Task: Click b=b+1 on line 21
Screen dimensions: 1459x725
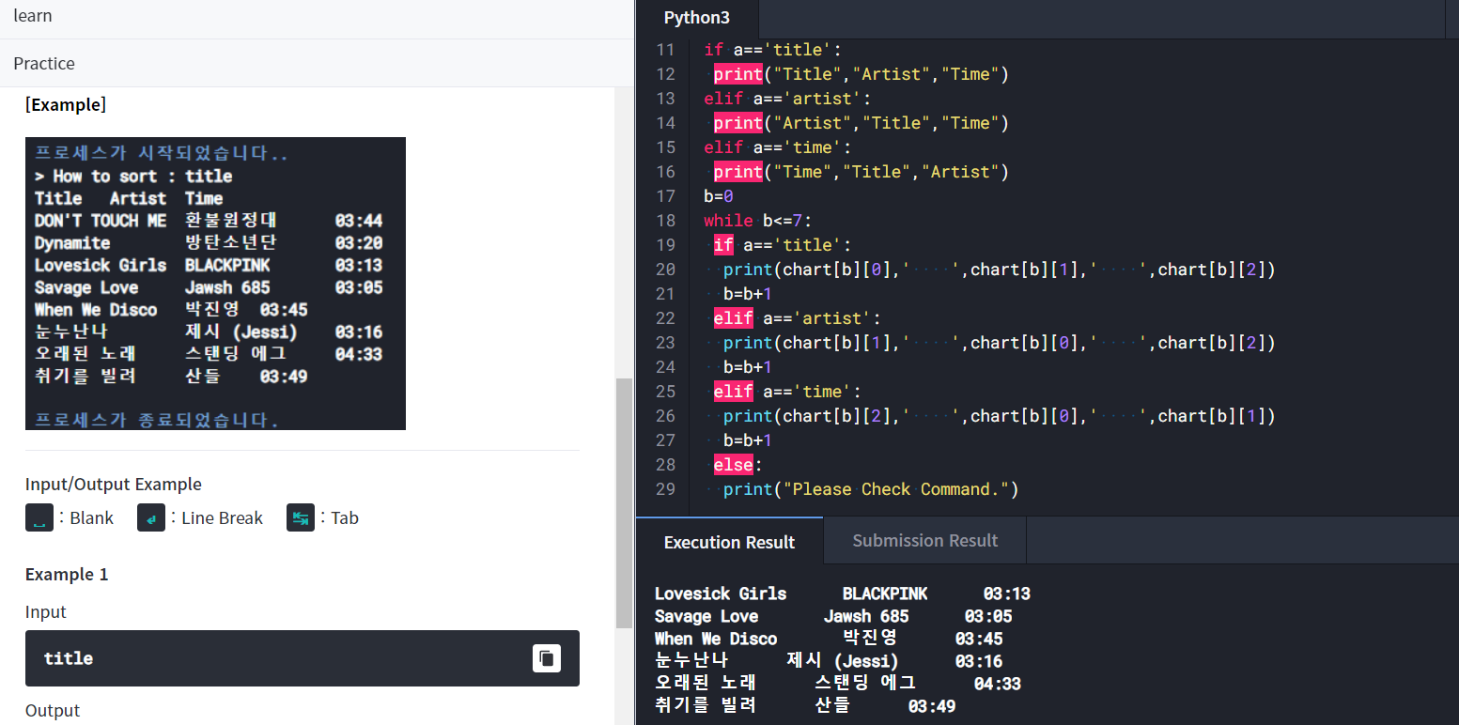Action: pos(748,294)
